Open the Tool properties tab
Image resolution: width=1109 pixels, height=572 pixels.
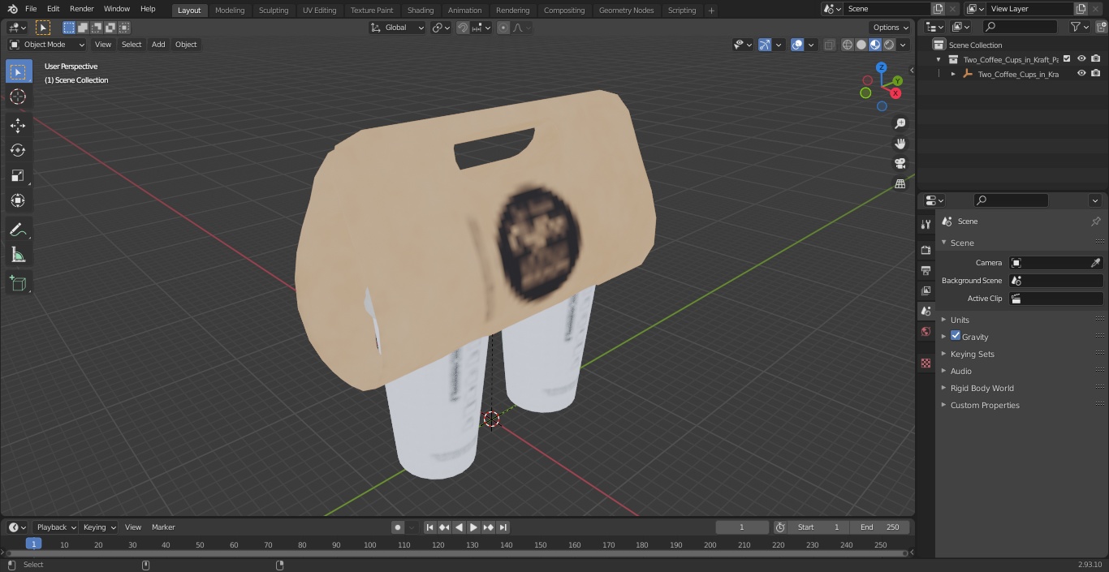[926, 225]
